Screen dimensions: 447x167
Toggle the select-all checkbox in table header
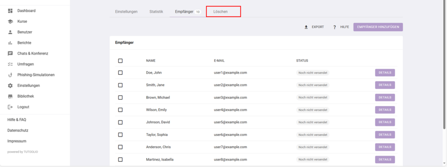120,61
